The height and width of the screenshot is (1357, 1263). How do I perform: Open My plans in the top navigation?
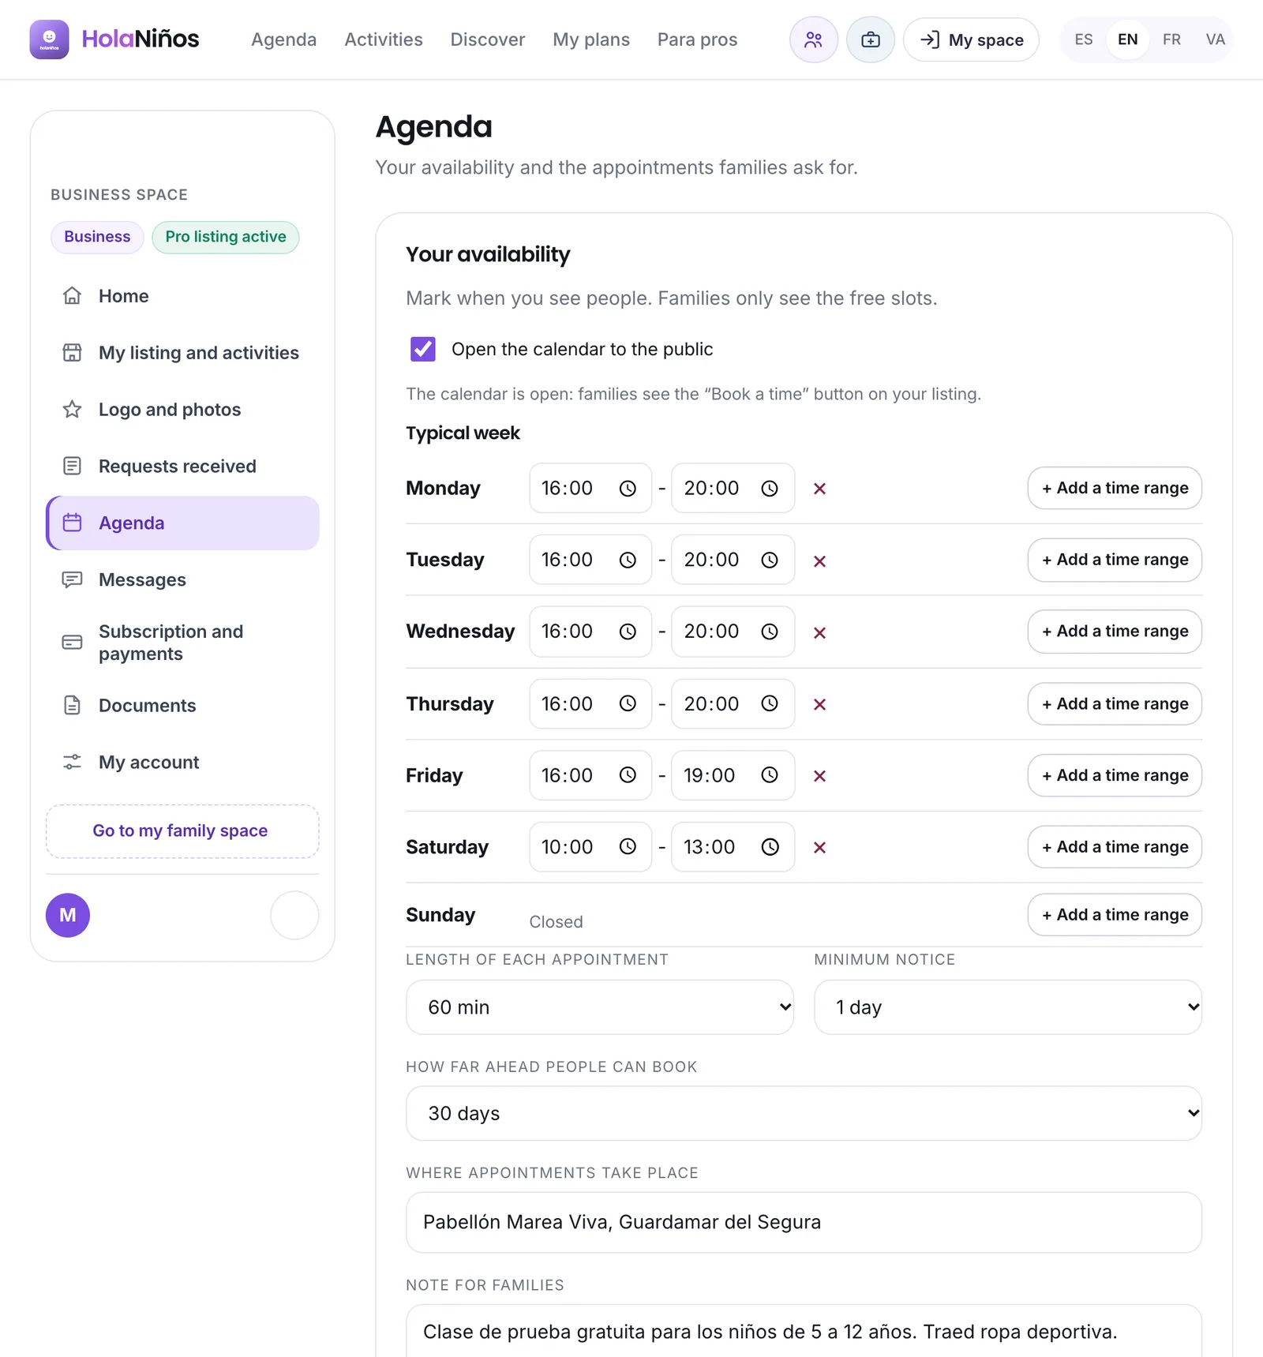coord(591,39)
